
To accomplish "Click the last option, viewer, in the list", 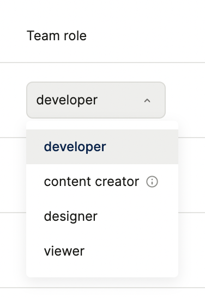I will [102, 251].
